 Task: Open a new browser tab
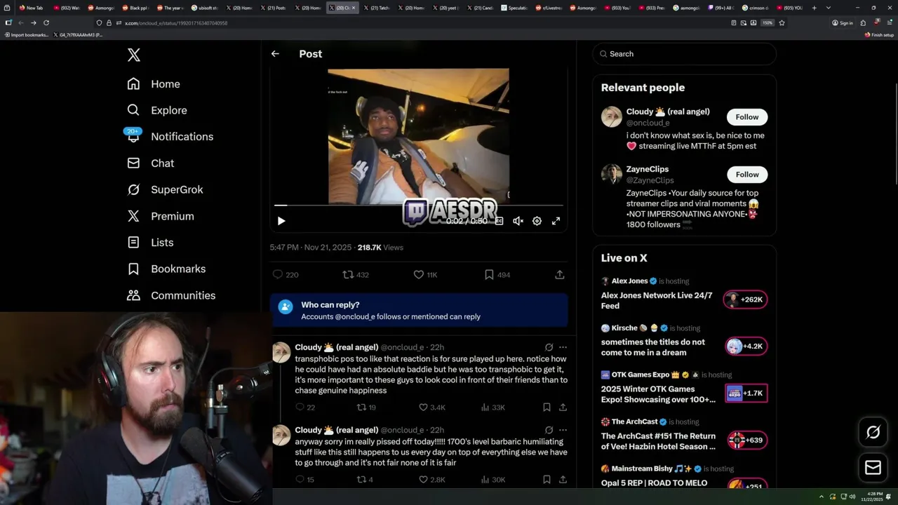tap(814, 8)
